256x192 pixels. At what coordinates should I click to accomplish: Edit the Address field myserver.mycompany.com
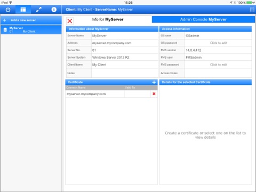coord(124,43)
